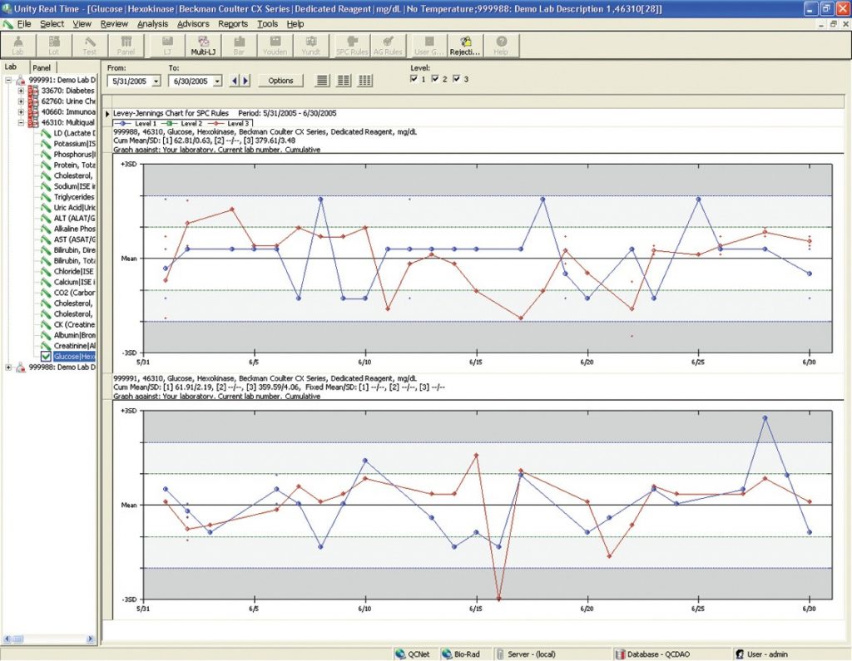Open the Advisors menu
The width and height of the screenshot is (852, 661).
(x=193, y=24)
